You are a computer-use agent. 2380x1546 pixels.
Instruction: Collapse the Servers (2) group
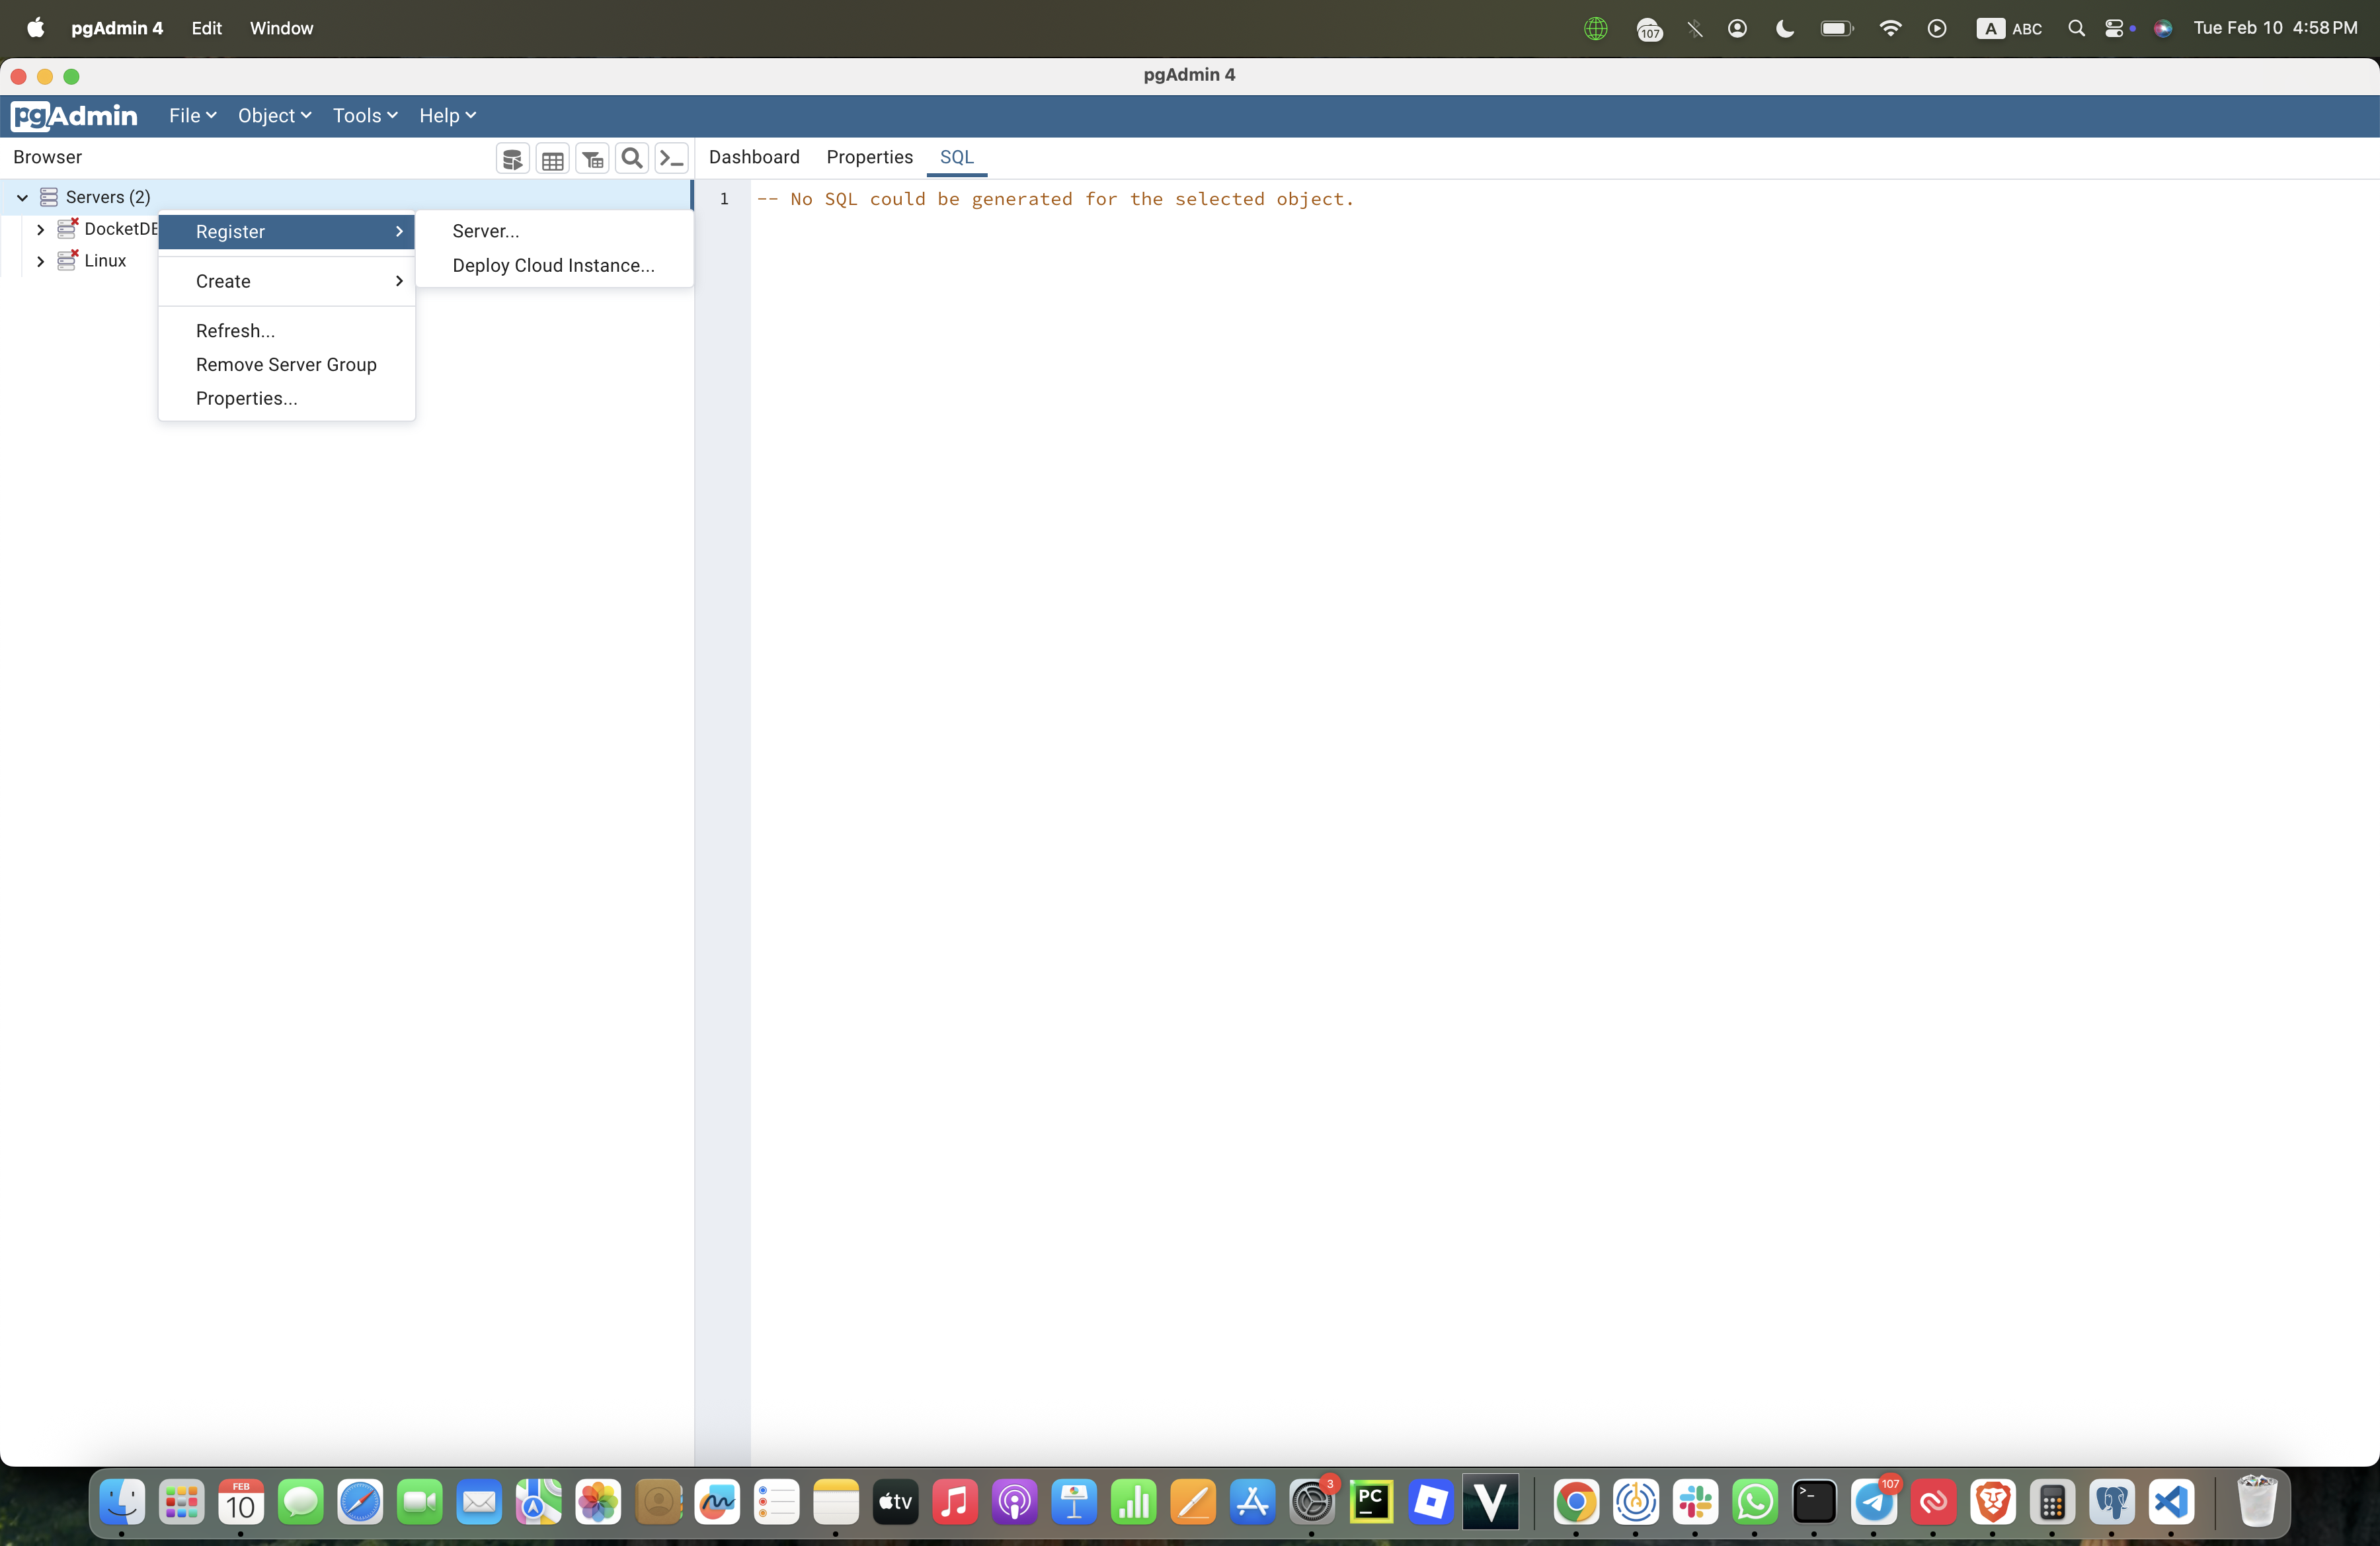pyautogui.click(x=22, y=196)
